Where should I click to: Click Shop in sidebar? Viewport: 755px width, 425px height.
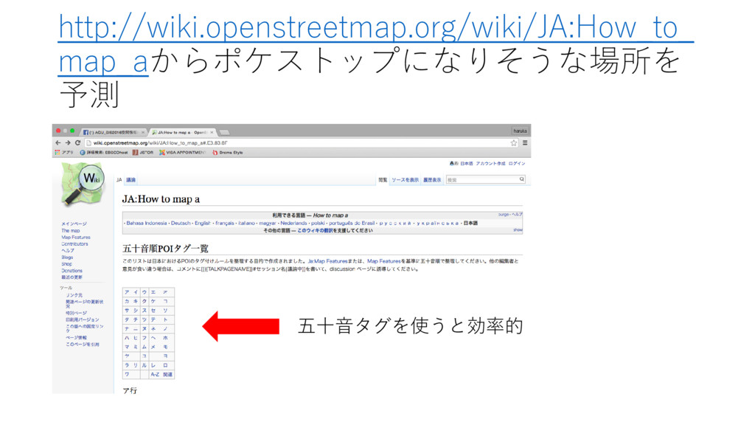pyautogui.click(x=66, y=264)
